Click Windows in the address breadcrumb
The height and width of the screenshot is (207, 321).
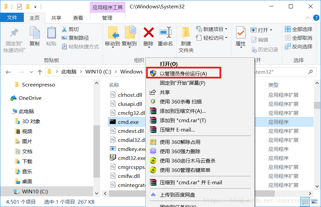131,72
